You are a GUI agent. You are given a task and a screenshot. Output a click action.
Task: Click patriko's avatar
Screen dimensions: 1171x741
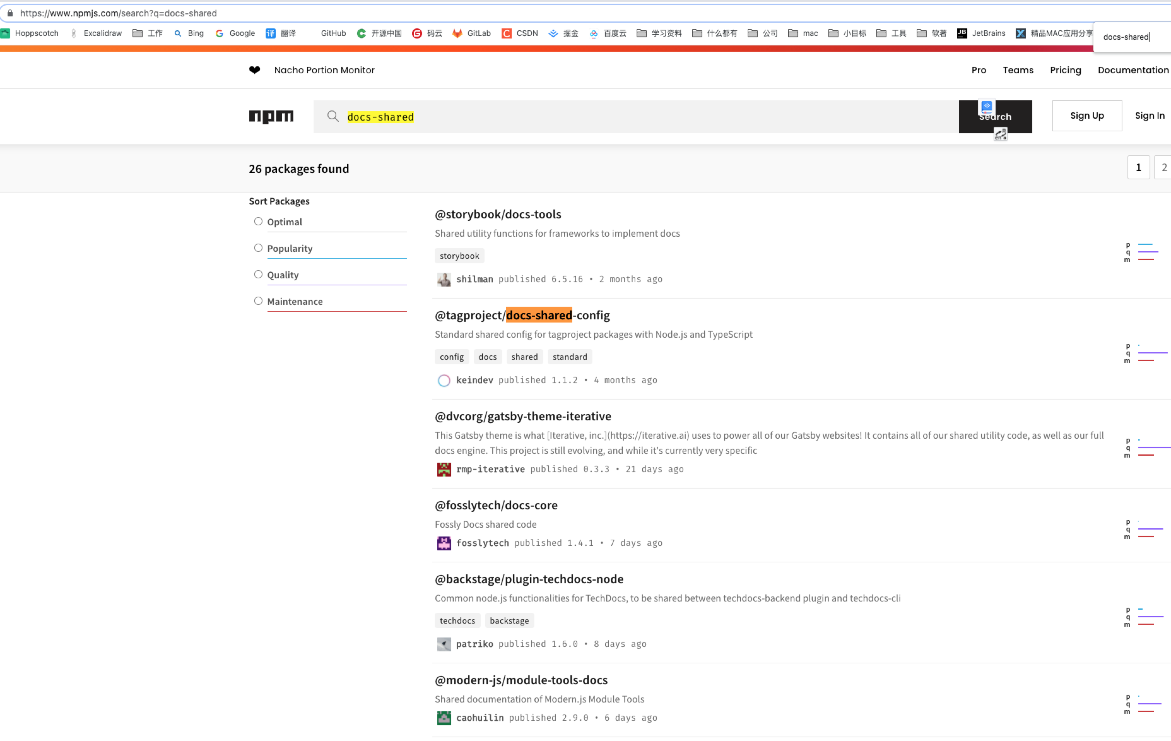click(x=444, y=645)
